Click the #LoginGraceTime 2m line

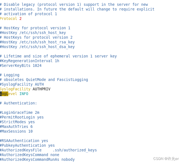[x=19, y=112]
